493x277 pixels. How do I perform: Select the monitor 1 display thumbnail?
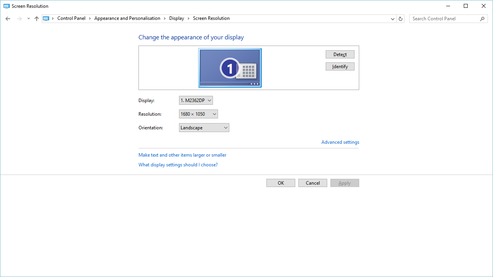(x=230, y=68)
